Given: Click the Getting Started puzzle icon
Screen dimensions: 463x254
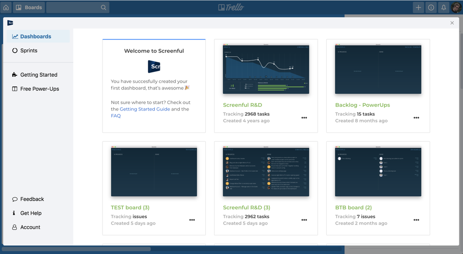Looking at the screenshot, I should pos(14,74).
